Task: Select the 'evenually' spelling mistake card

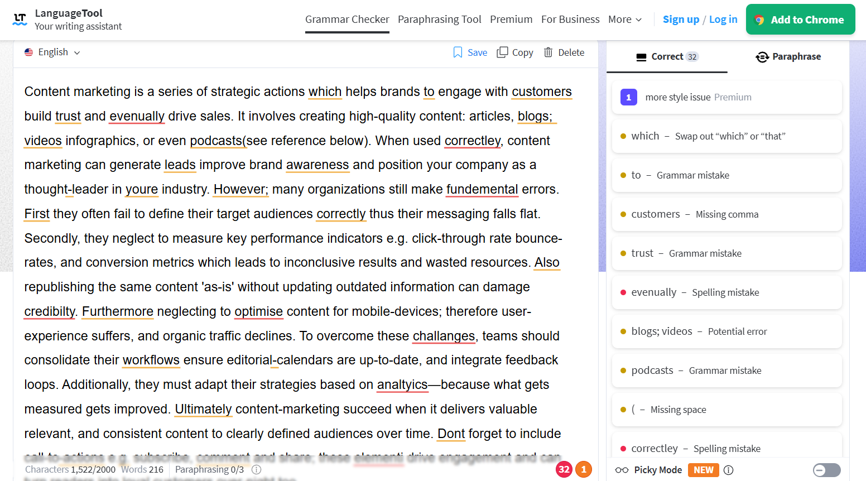Action: point(727,292)
